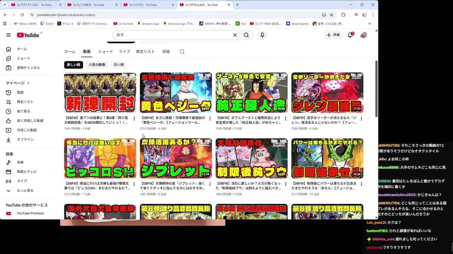The height and width of the screenshot is (254, 453).
Task: Switch to the channel ホーム tab
Action: 70,52
